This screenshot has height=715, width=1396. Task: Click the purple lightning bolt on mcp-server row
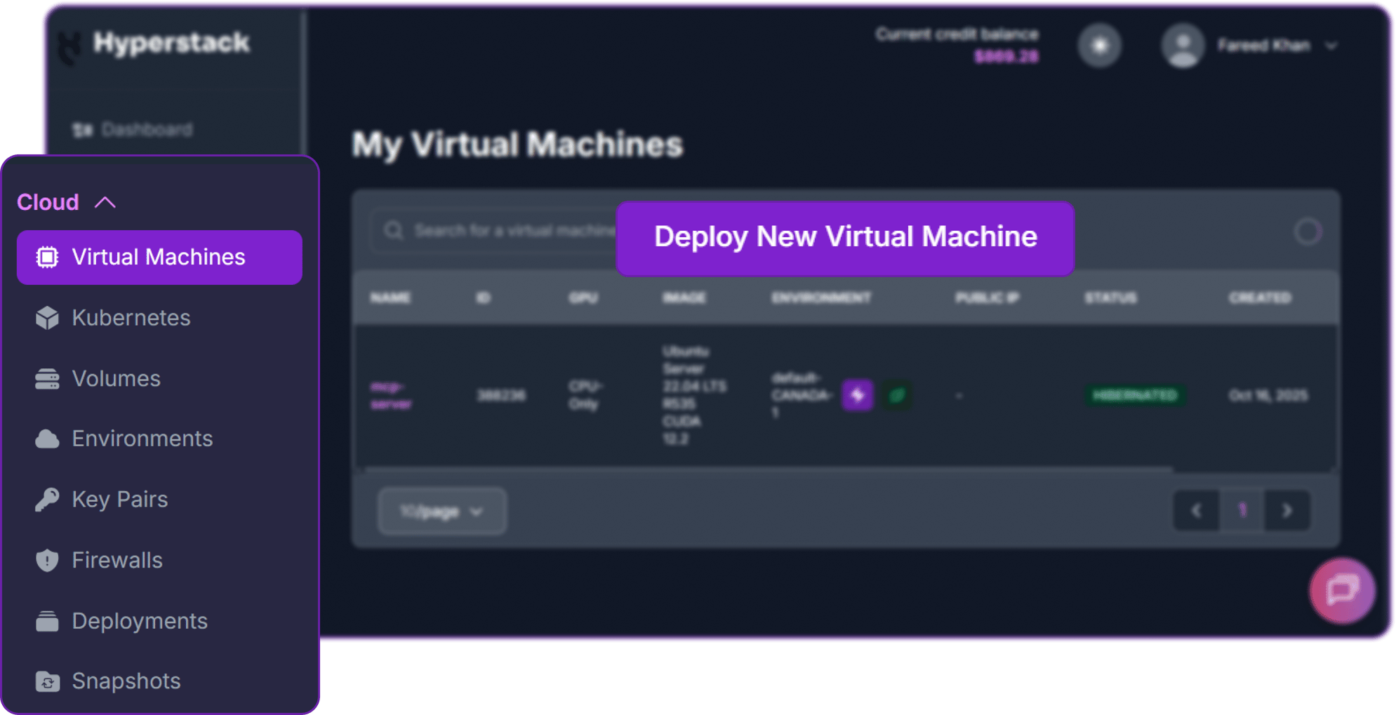pyautogui.click(x=857, y=395)
